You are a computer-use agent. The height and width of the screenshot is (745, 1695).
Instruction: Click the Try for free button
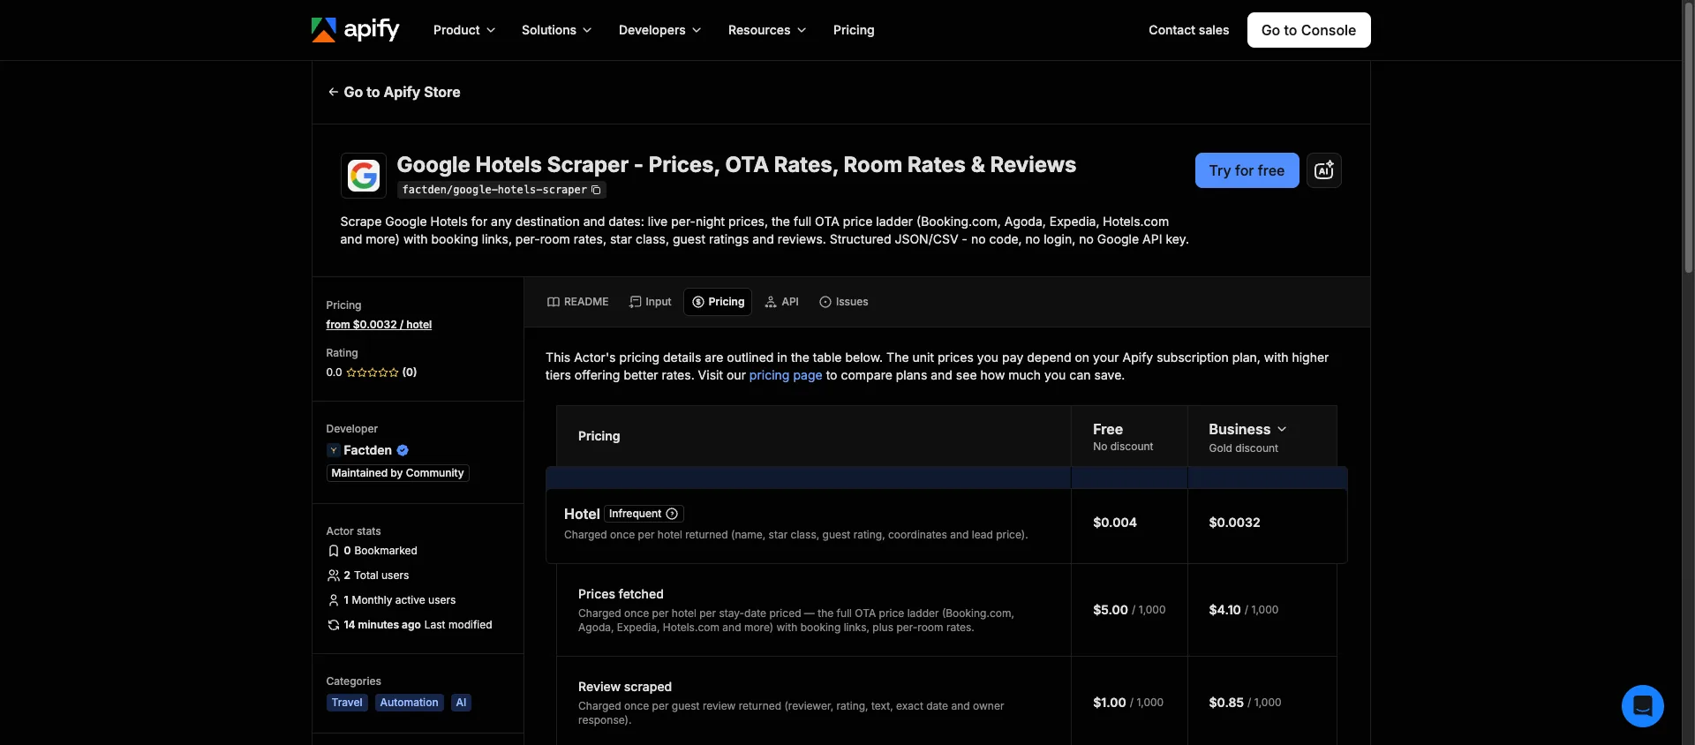tap(1247, 170)
